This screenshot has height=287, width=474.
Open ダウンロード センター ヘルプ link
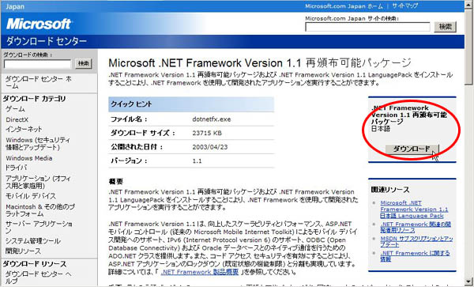tap(39, 278)
